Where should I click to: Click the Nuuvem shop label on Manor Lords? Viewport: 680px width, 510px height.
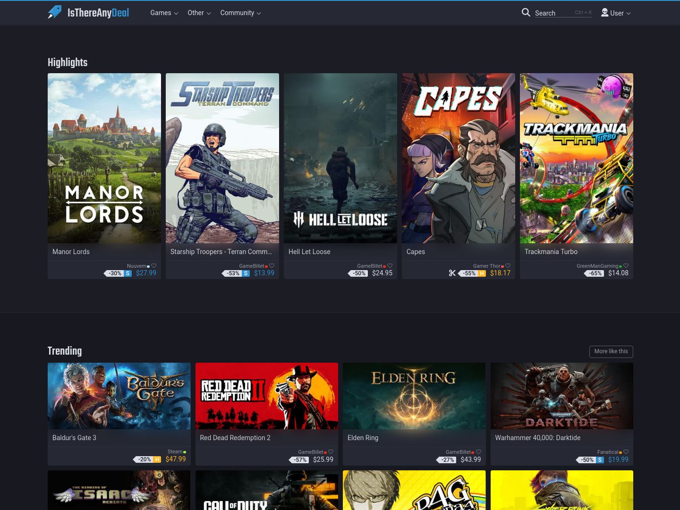136,266
